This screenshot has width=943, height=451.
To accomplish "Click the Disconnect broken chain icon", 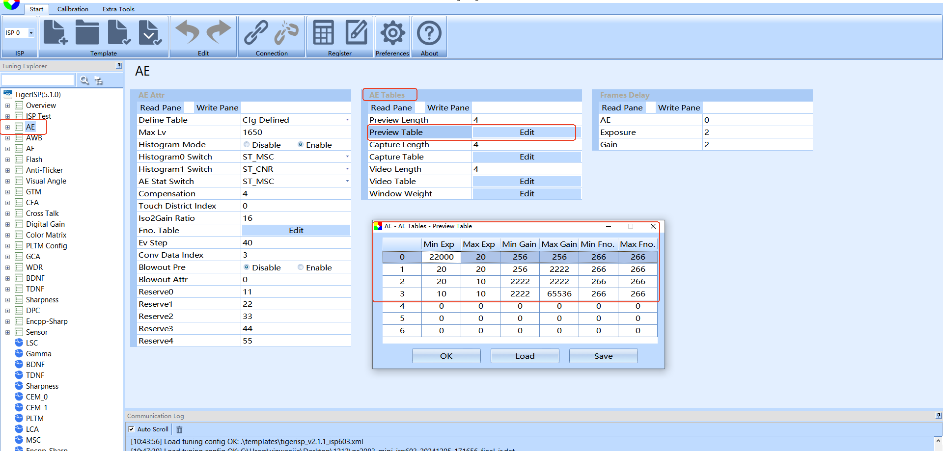I will pos(286,32).
